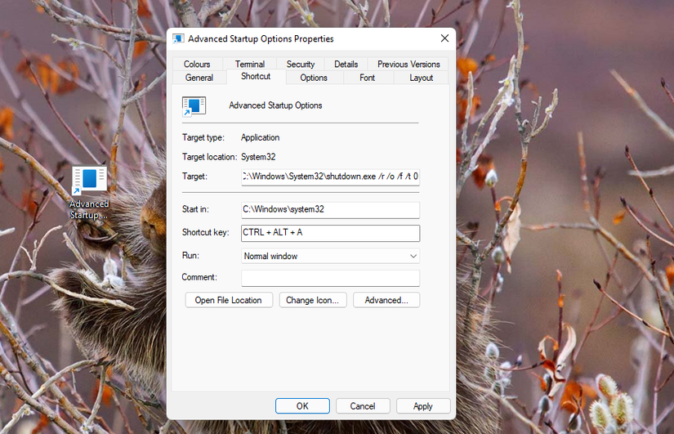The height and width of the screenshot is (434, 674).
Task: Open the Security tab
Action: click(301, 64)
